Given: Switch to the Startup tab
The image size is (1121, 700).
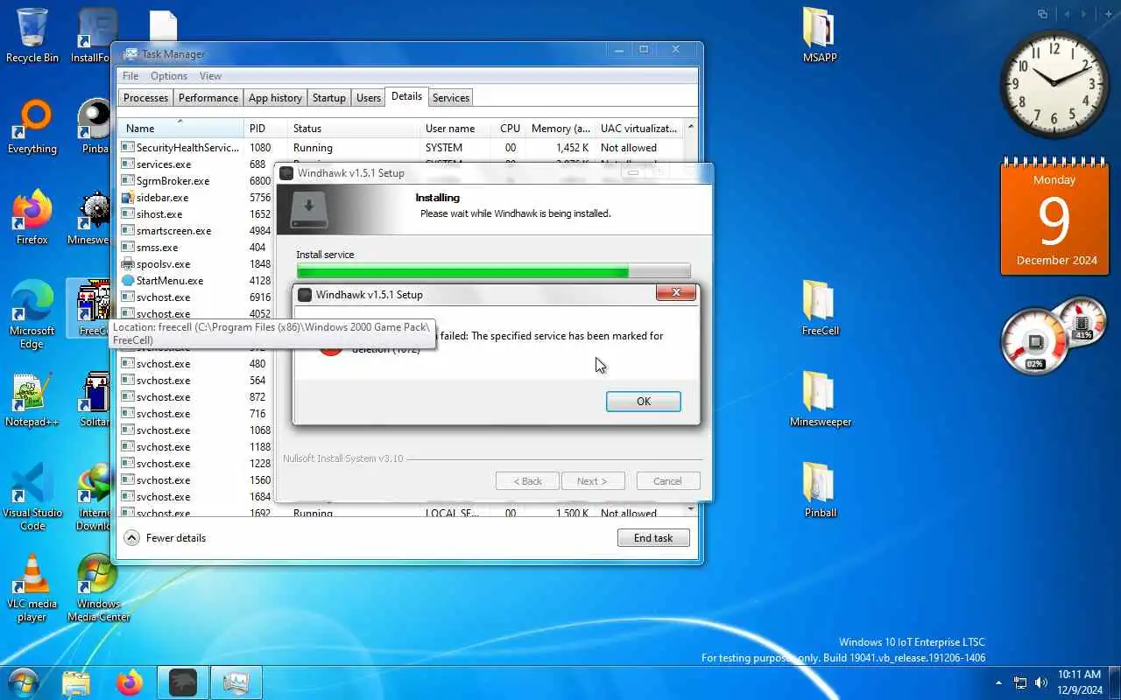Looking at the screenshot, I should [329, 98].
